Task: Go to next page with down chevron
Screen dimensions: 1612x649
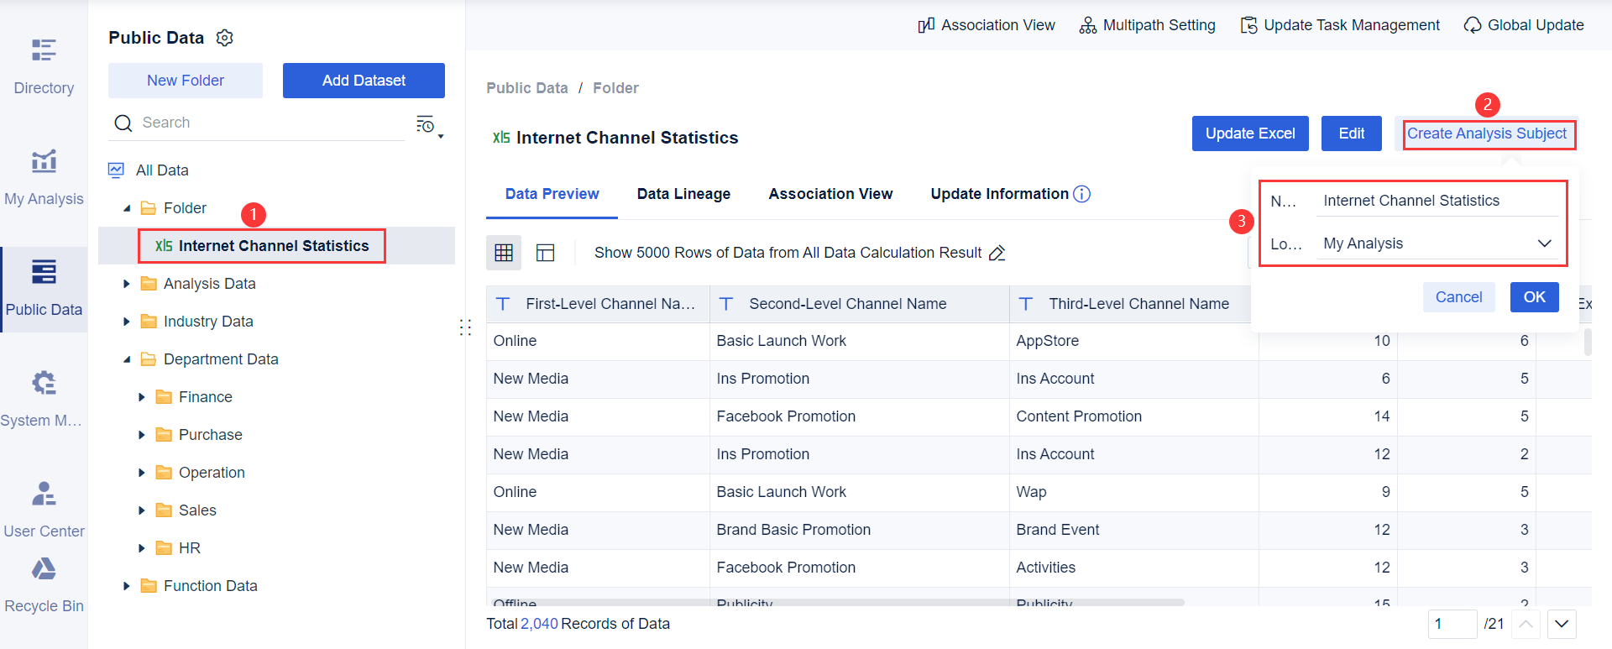Action: 1562,624
